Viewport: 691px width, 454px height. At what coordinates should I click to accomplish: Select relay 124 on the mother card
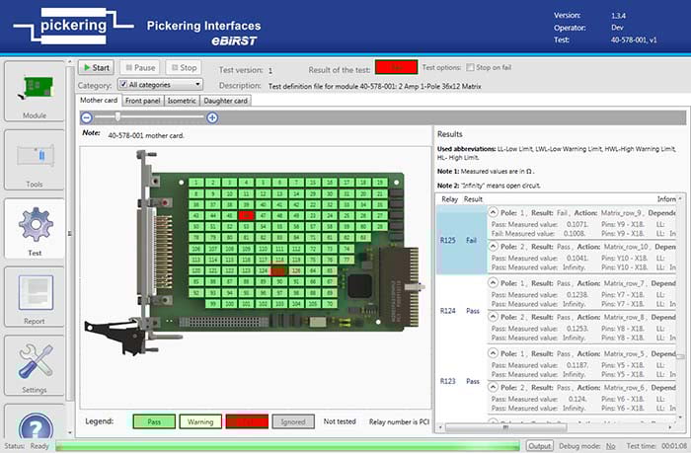point(264,270)
